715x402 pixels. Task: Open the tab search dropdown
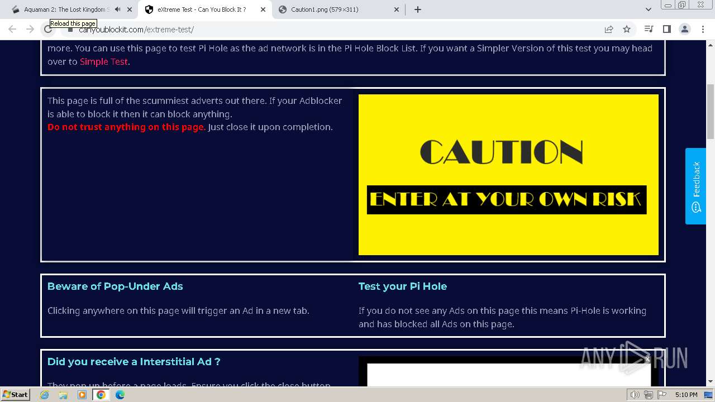649,9
